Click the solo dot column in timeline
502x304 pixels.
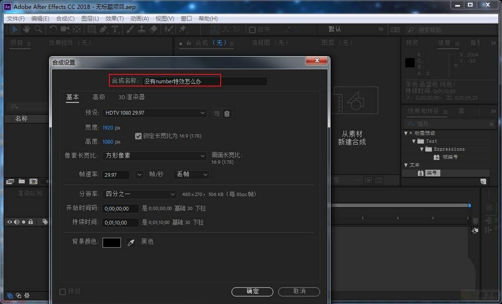click(24, 222)
